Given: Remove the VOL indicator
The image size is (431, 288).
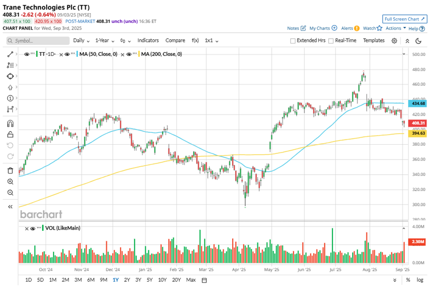Looking at the screenshot, I should [x=27, y=228].
